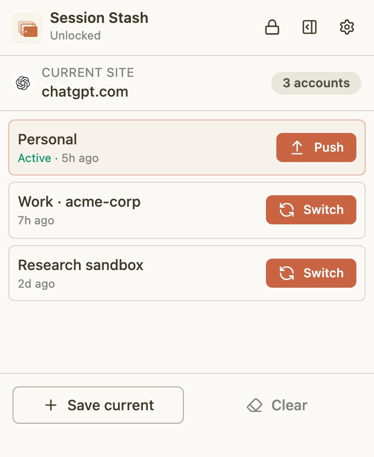Click the ChatGPT site favicon
Screen dimensions: 374x457
(x=23, y=83)
